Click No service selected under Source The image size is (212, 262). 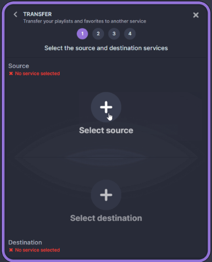tap(38, 73)
